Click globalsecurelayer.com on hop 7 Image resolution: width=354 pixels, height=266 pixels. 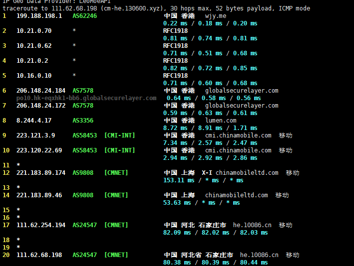point(242,106)
